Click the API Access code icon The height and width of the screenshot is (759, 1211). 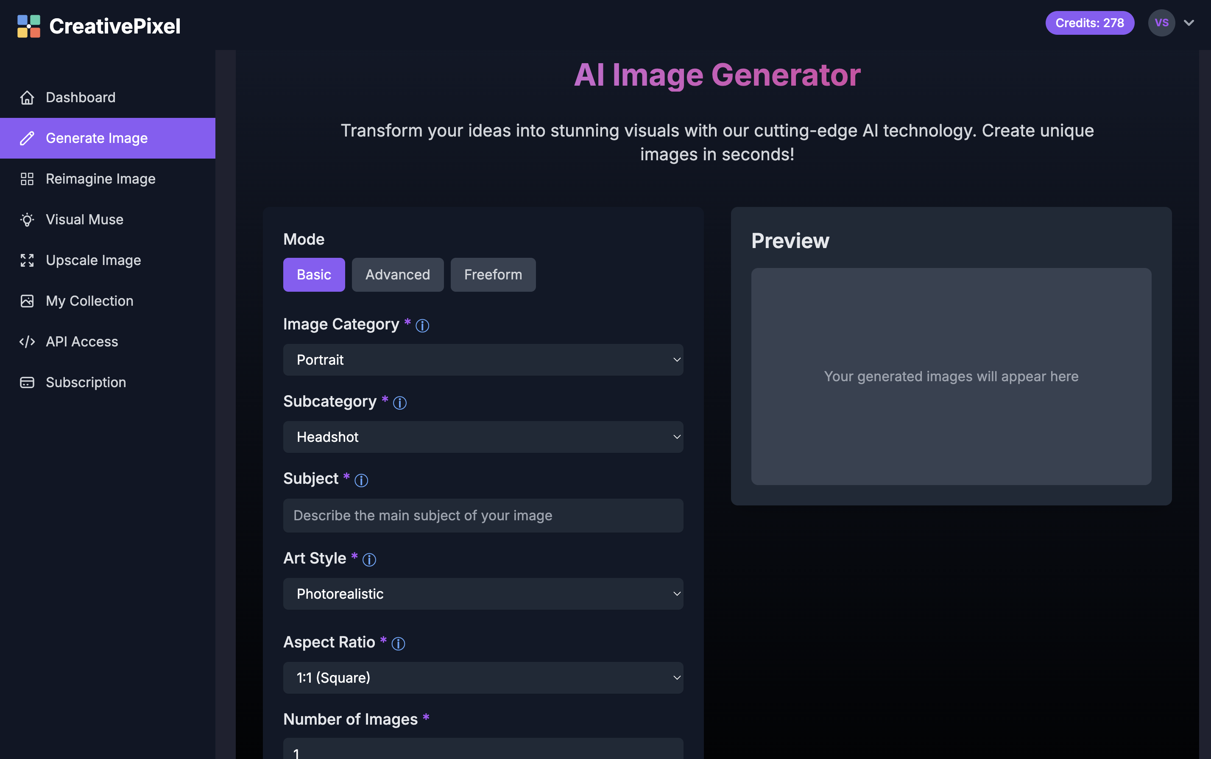click(27, 341)
